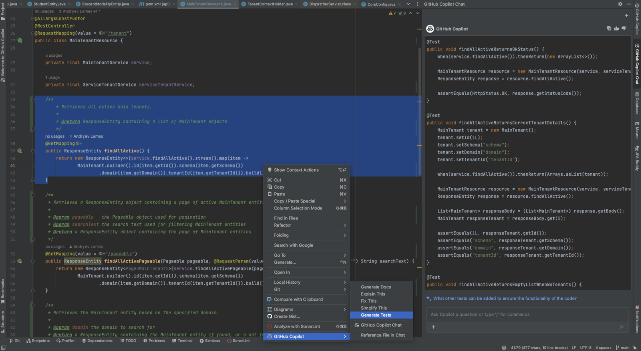Image resolution: width=641 pixels, height=351 pixels.
Task: Open Bookmarks side panel
Action: [3, 291]
